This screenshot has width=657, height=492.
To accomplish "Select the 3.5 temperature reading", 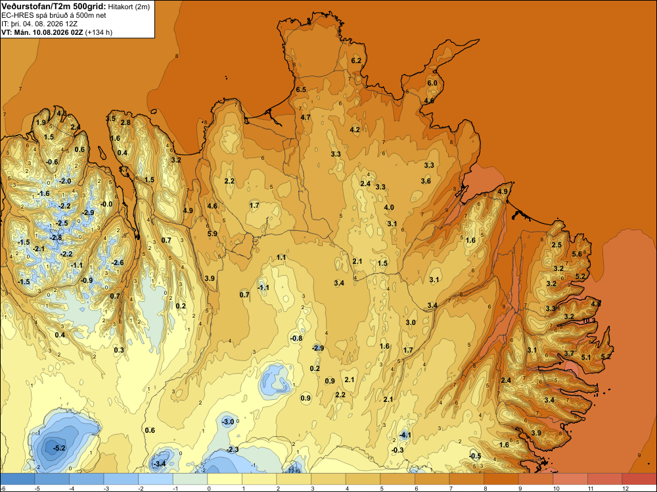I will pyautogui.click(x=110, y=118).
